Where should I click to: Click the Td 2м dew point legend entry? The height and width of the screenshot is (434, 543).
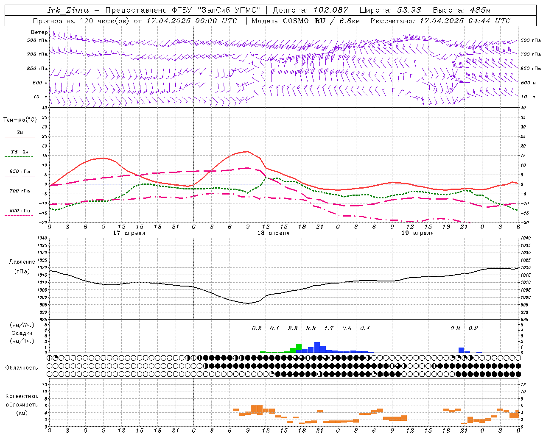pos(20,152)
